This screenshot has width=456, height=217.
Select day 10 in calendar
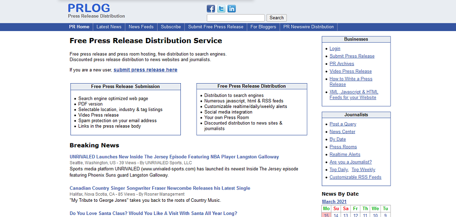[x=375, y=215]
